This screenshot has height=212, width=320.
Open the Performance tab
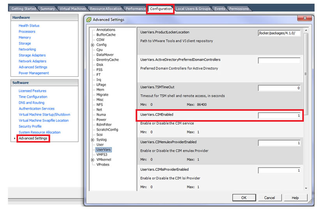click(136, 9)
